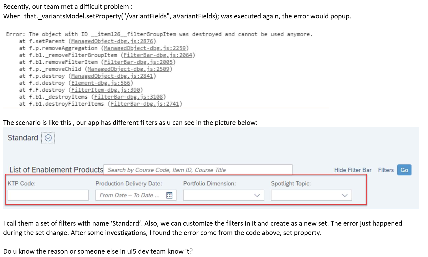Follow the ManagedObject-dbg.js:2259 link
The width and height of the screenshot is (428, 257).
146,48
